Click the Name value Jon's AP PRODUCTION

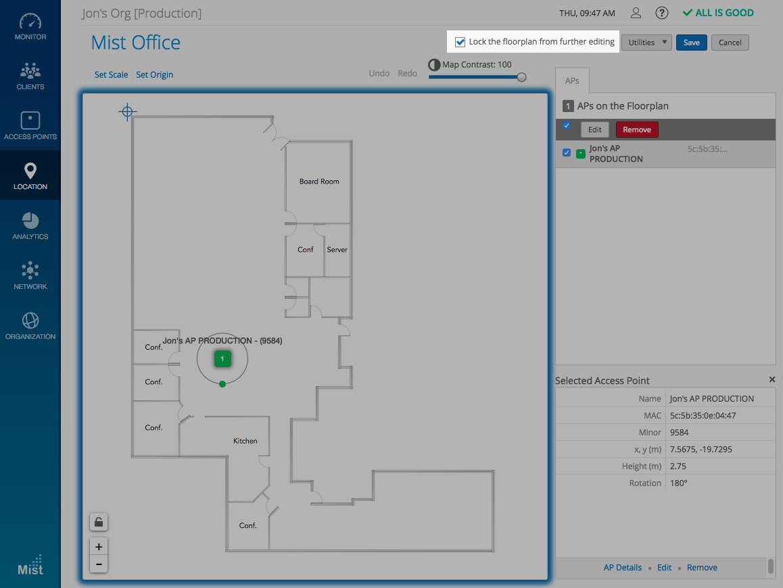pos(712,398)
